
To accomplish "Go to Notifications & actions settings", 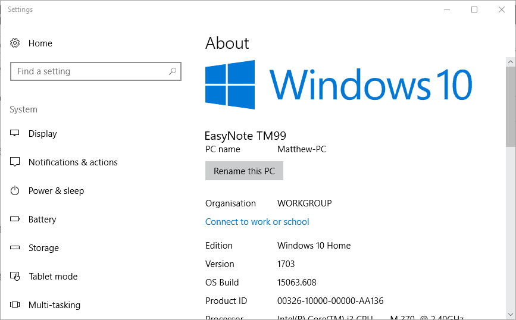I will point(73,162).
